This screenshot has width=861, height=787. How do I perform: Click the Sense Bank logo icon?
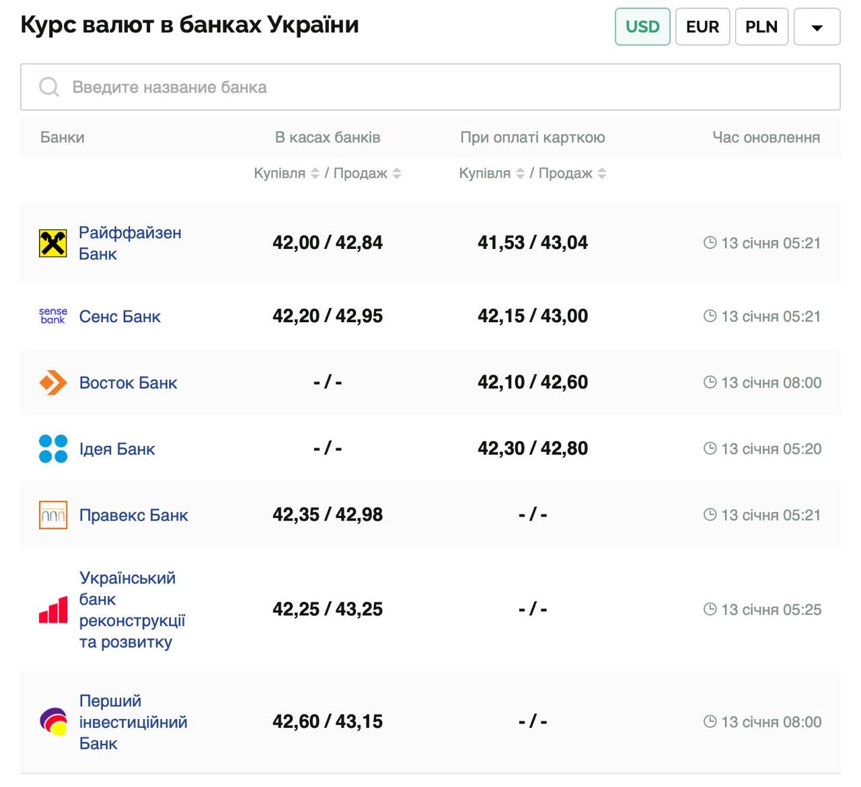click(53, 316)
